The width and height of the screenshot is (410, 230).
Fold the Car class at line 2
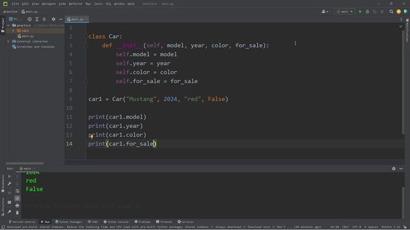(x=85, y=36)
